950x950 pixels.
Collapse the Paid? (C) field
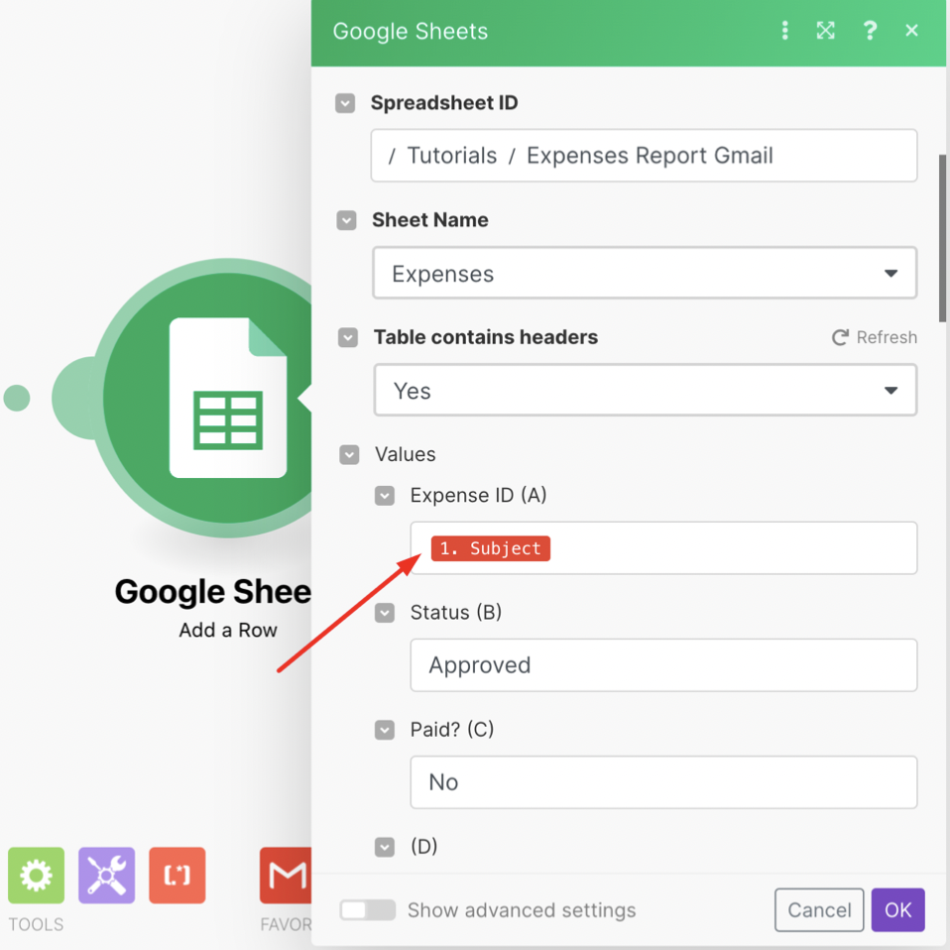385,730
